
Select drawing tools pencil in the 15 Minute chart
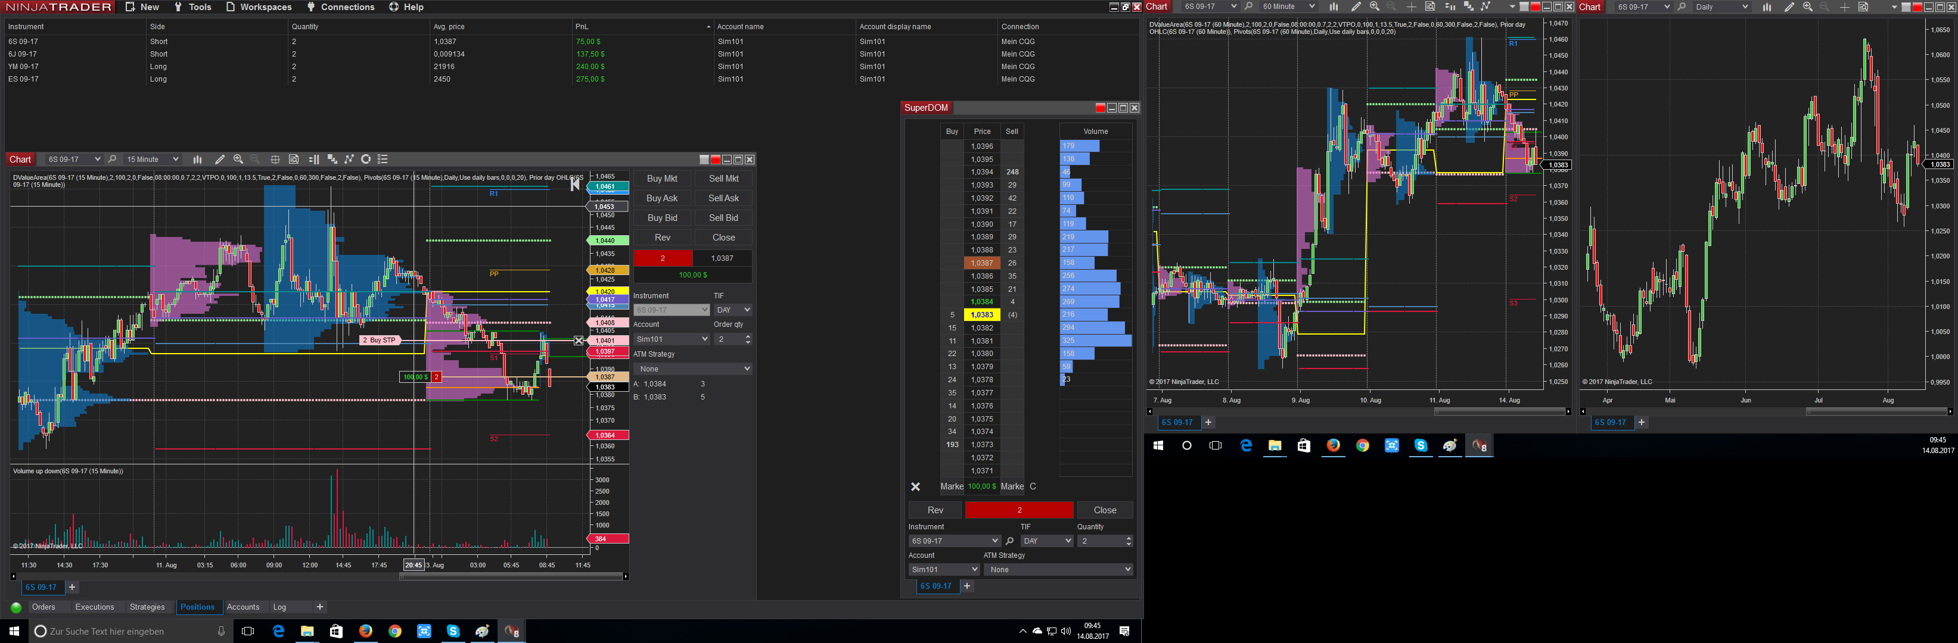click(220, 160)
